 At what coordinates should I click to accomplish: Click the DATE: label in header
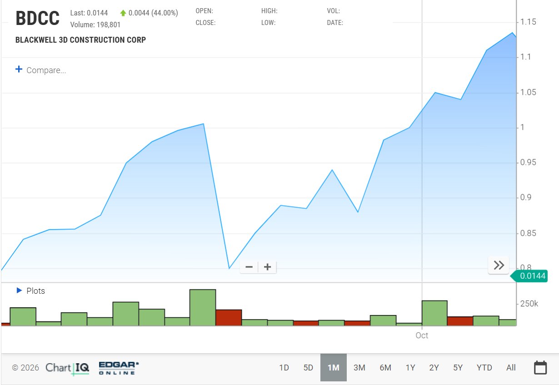click(x=335, y=22)
